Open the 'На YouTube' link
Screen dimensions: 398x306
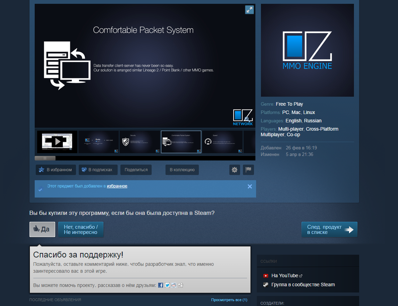coord(285,276)
